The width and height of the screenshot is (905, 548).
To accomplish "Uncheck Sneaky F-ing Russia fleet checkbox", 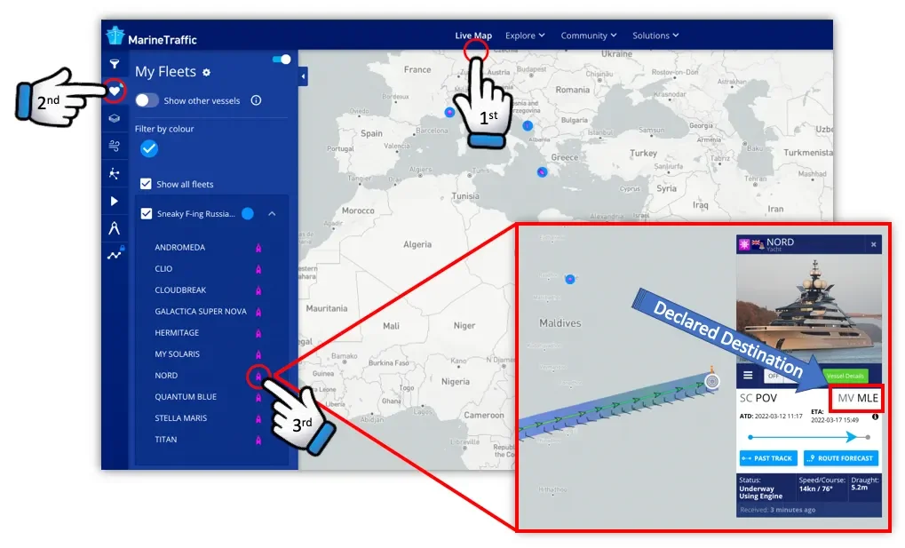I will point(147,214).
